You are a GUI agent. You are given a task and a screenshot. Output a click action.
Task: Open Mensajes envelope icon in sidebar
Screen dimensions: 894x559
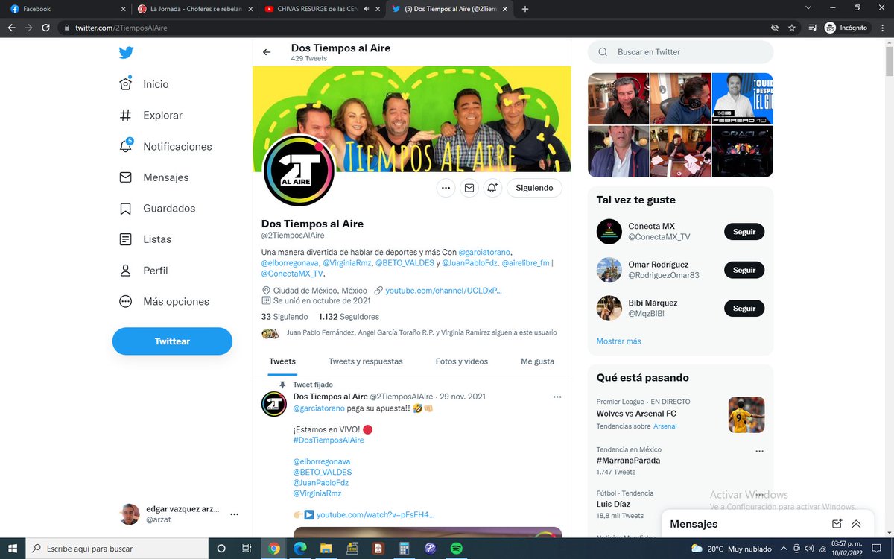[125, 177]
